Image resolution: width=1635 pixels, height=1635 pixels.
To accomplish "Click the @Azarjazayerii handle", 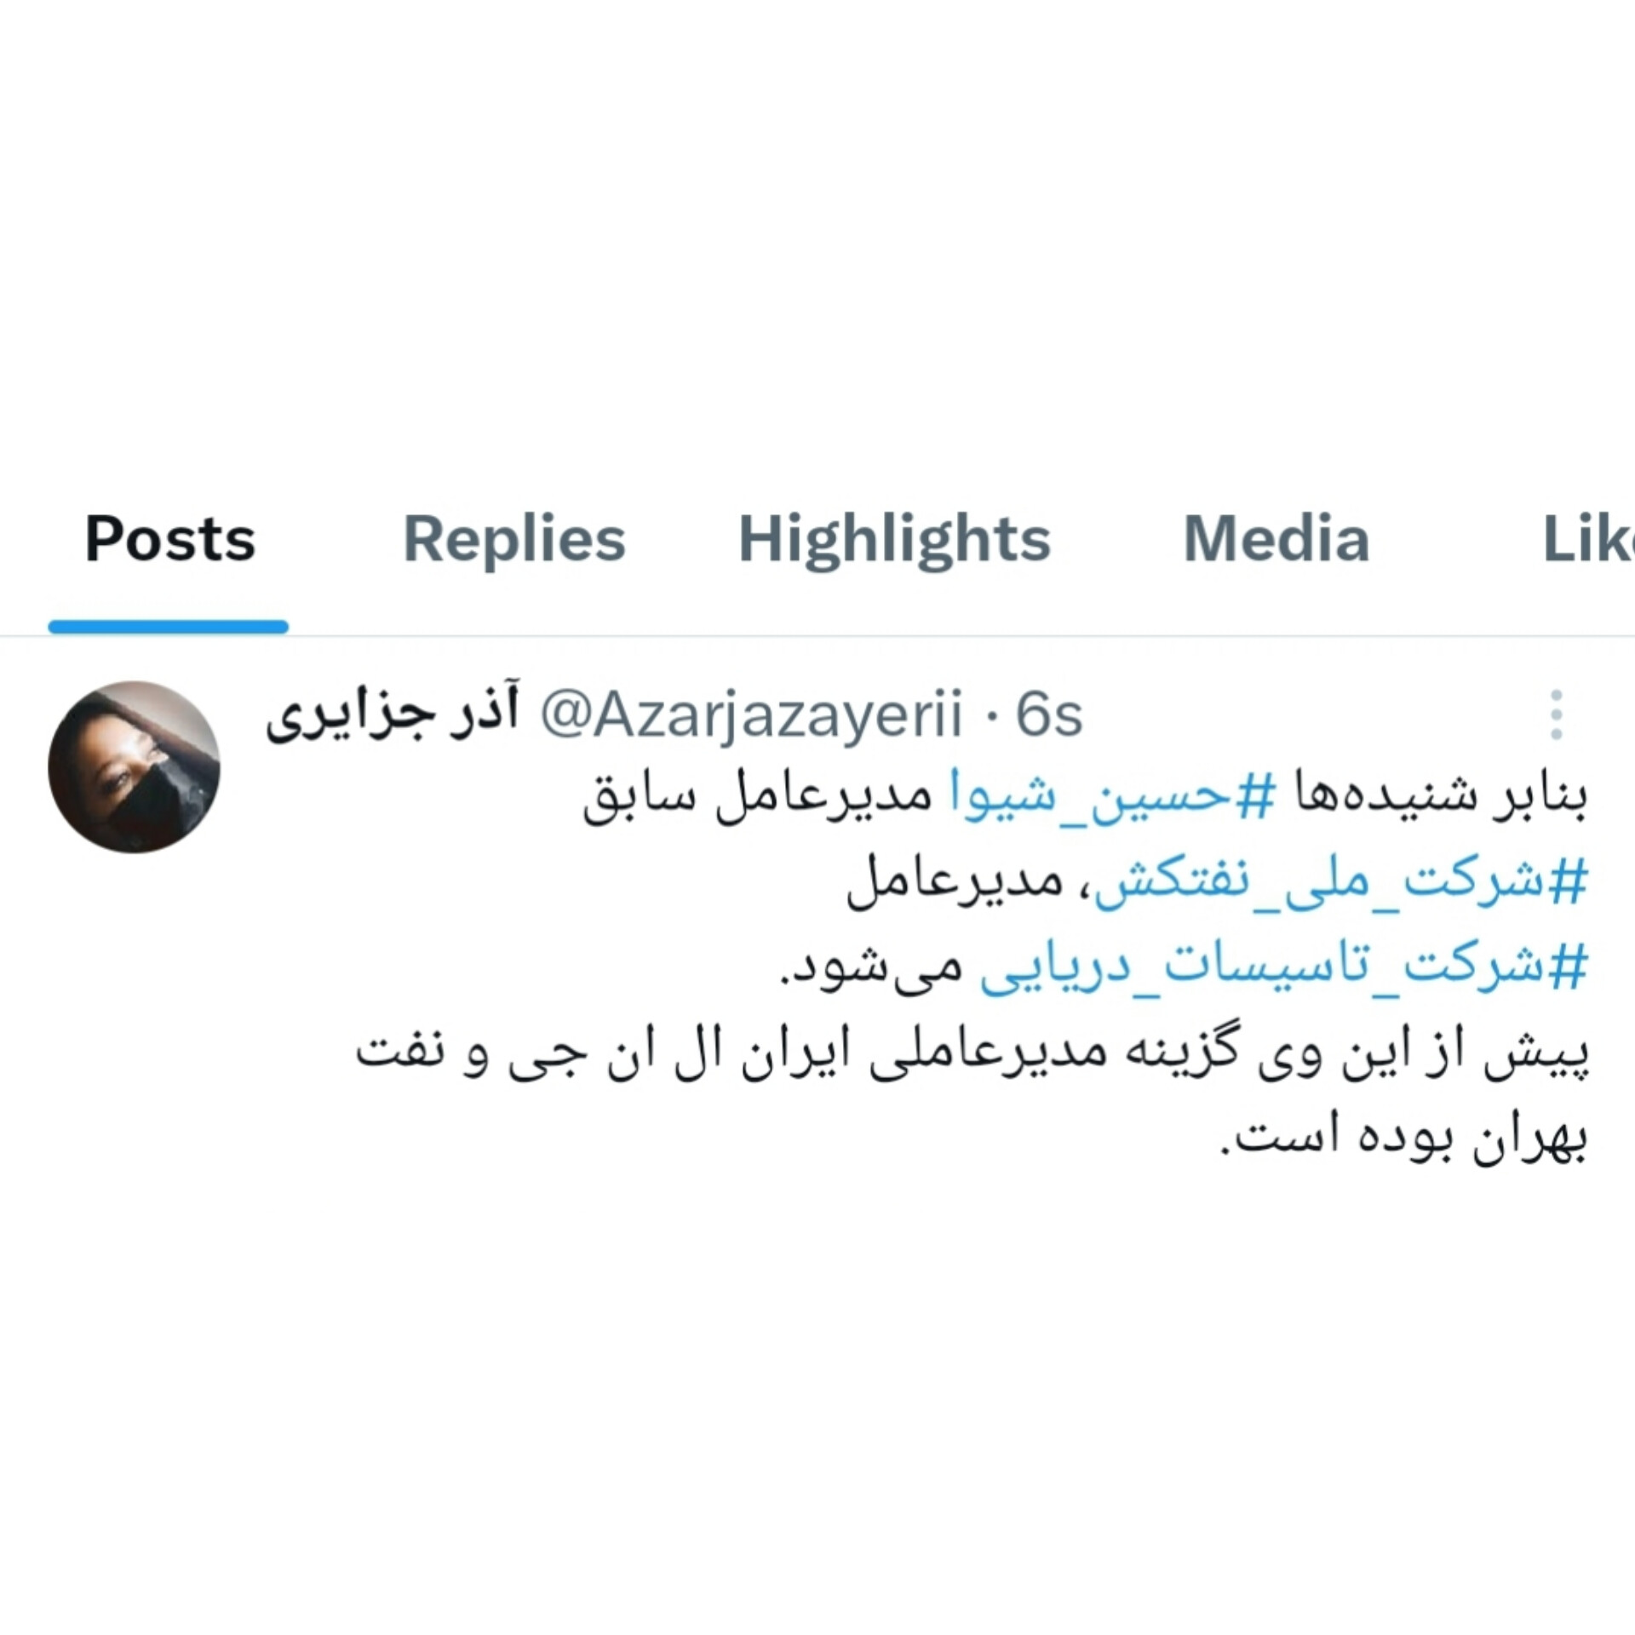I will coord(751,714).
